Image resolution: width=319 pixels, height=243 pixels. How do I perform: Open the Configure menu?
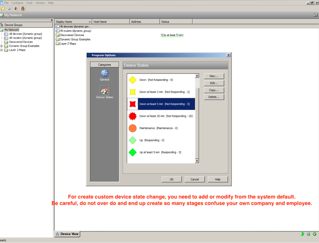pyautogui.click(x=17, y=3)
